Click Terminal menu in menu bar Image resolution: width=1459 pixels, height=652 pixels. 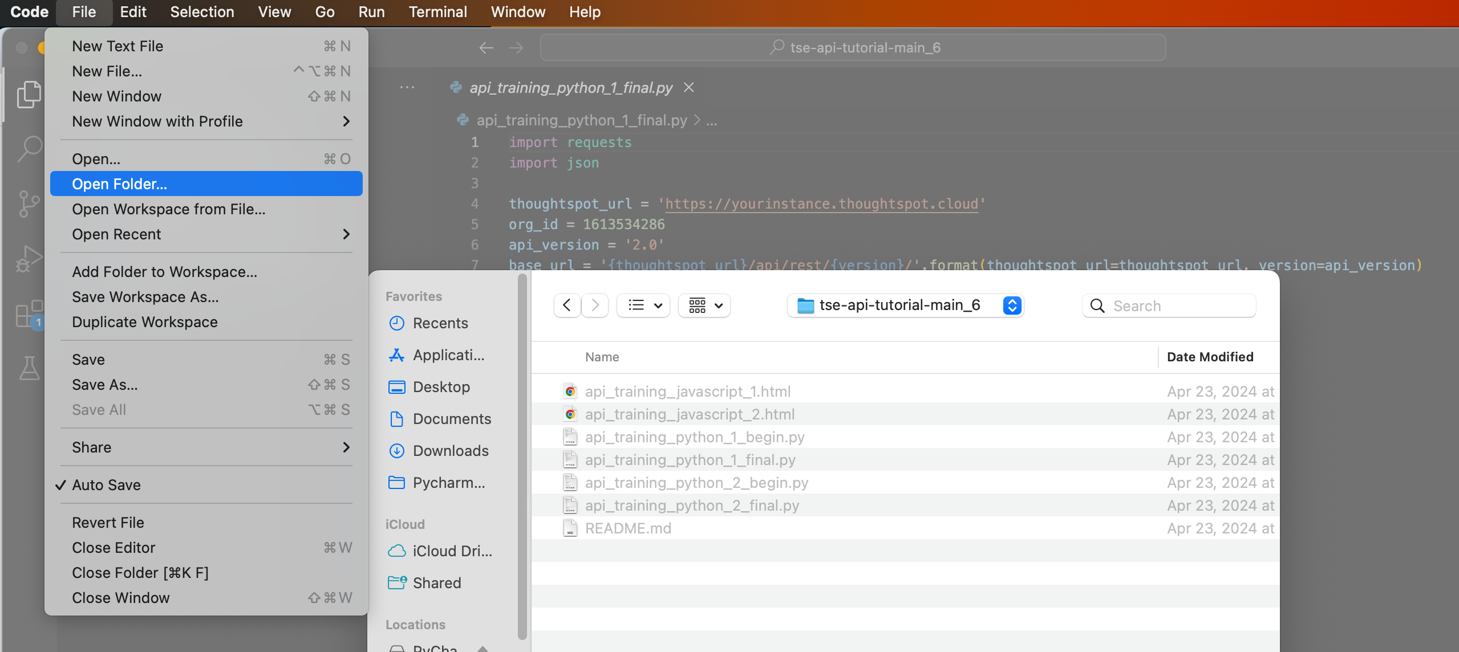coord(437,12)
